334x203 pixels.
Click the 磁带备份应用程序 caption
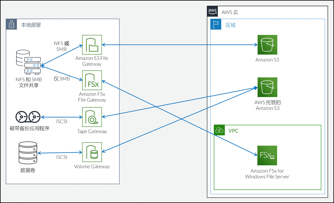click(x=29, y=128)
